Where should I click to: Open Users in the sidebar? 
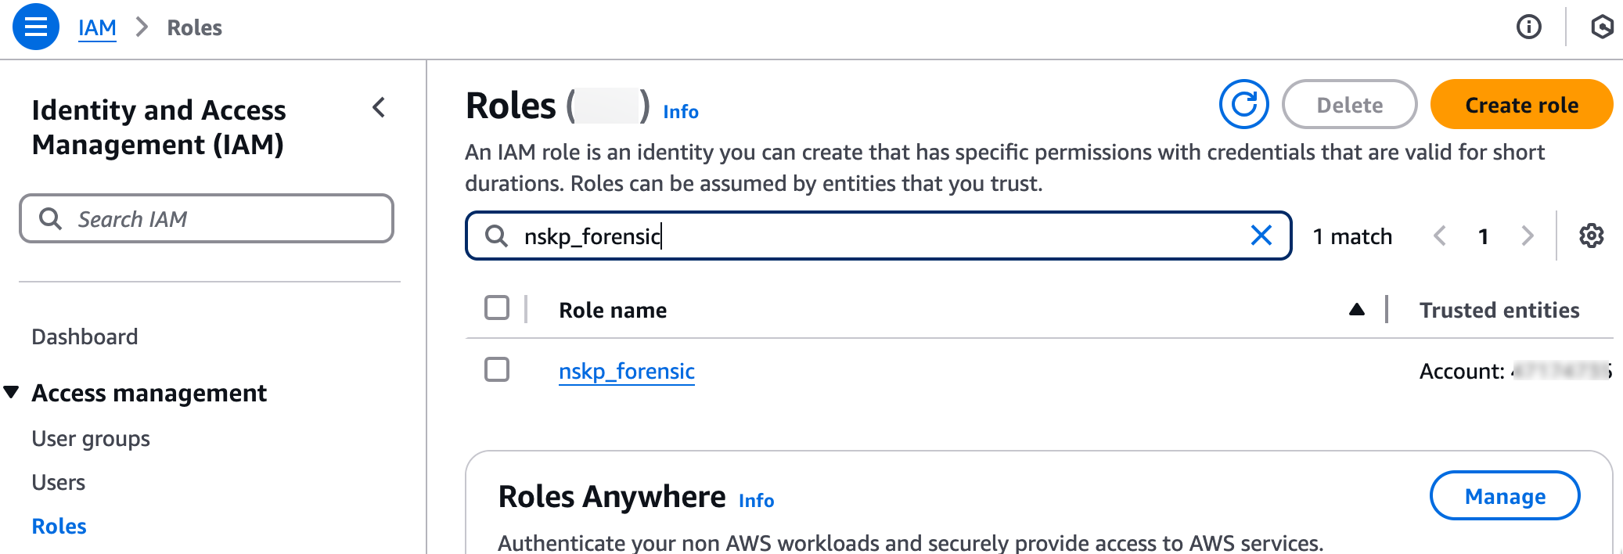59,482
